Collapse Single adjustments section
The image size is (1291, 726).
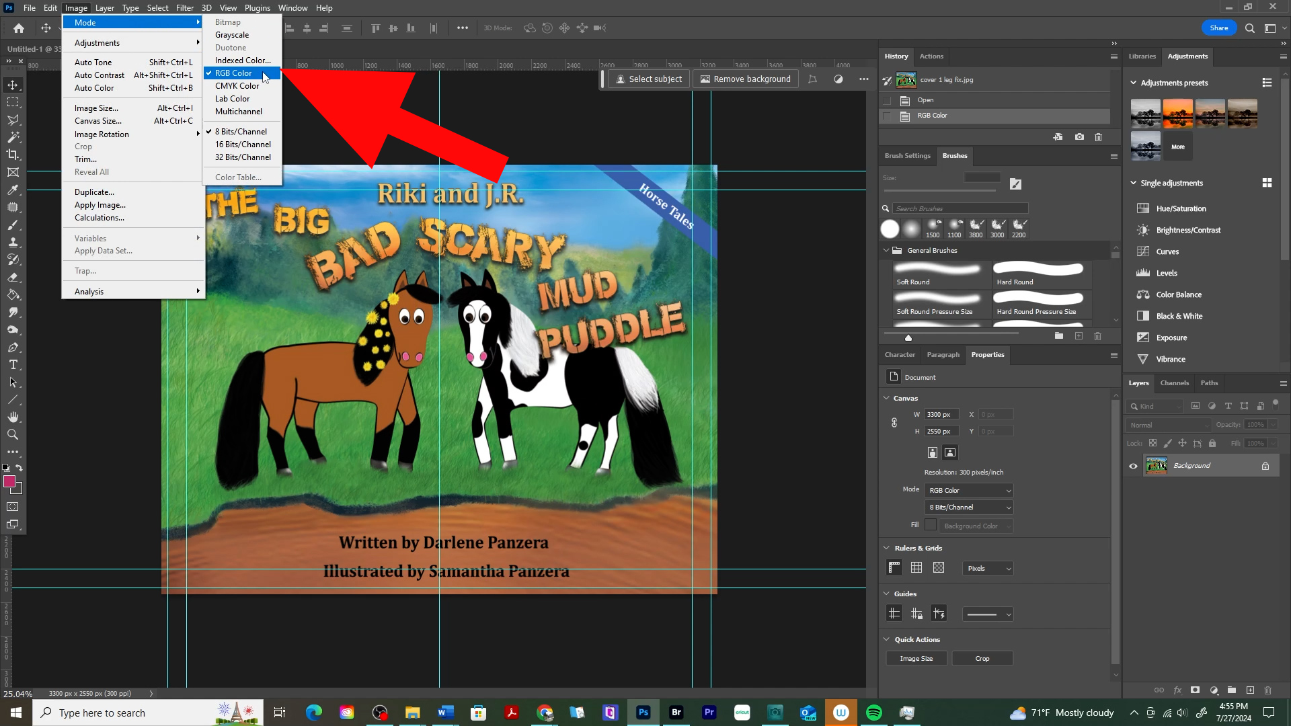(x=1134, y=183)
